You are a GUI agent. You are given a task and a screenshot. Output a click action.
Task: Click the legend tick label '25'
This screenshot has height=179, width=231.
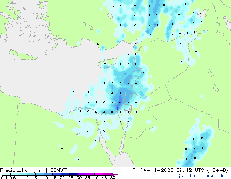71,178
